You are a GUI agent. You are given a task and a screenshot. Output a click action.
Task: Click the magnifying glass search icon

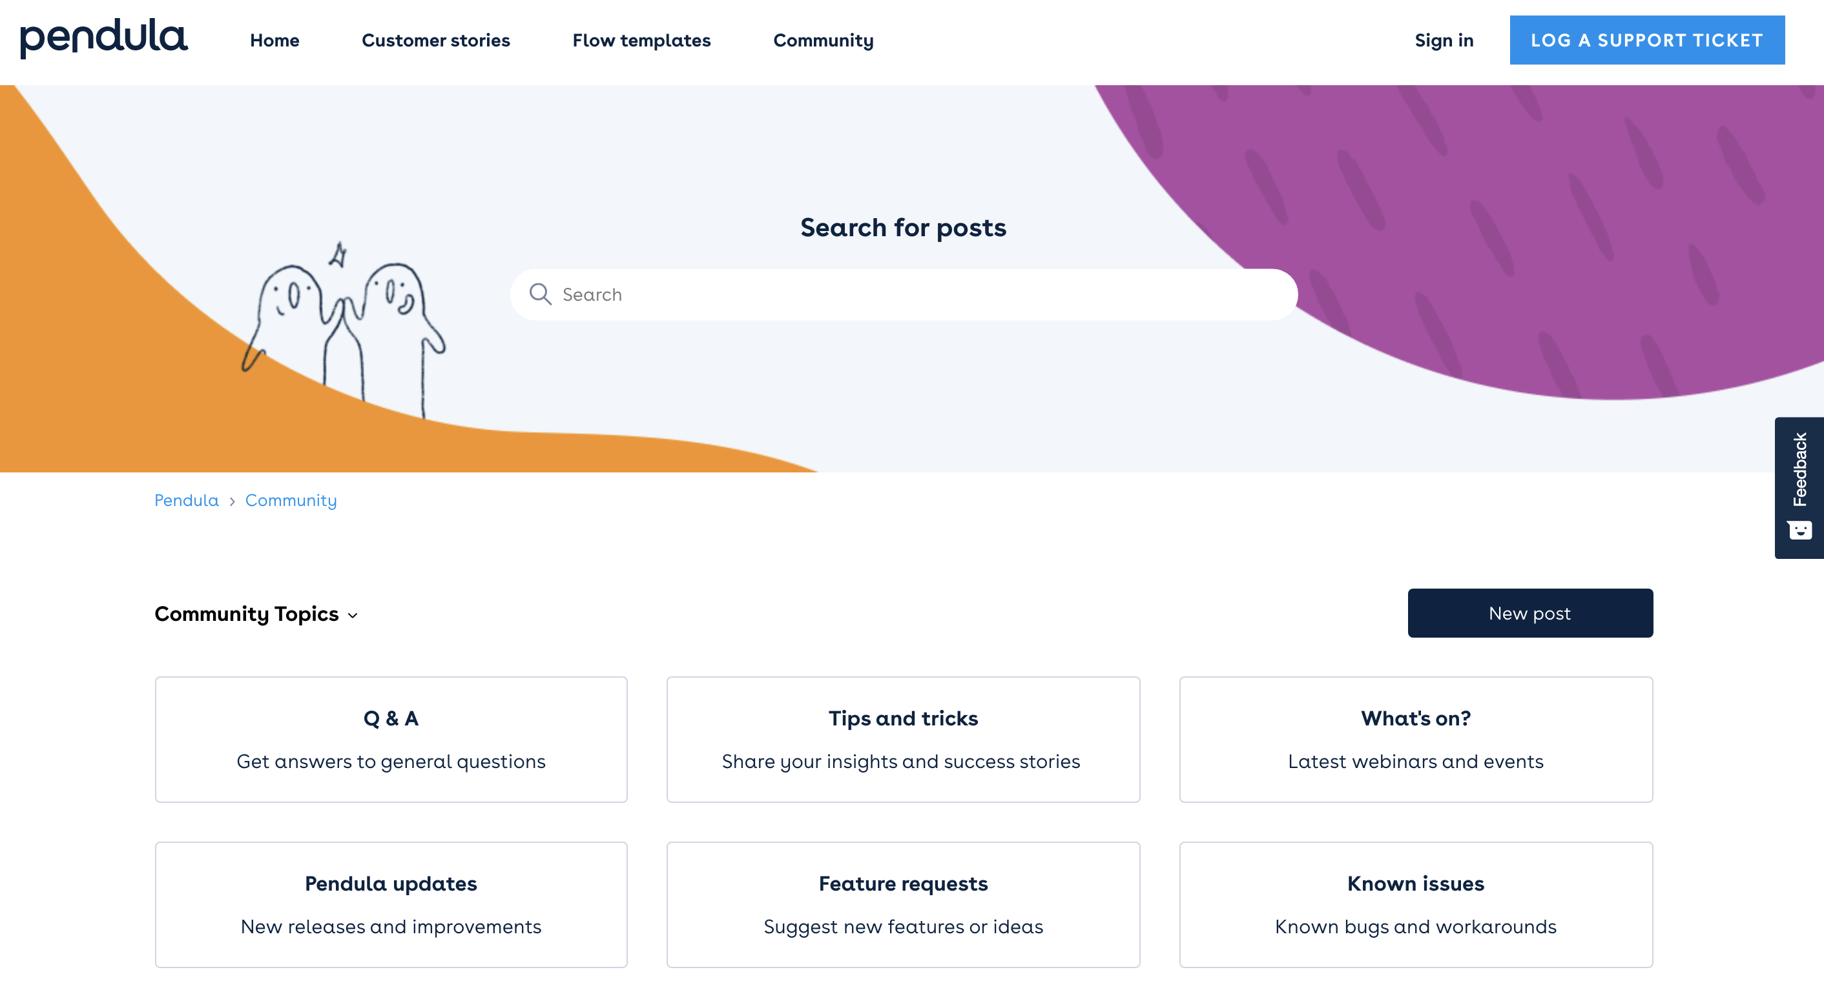540,294
